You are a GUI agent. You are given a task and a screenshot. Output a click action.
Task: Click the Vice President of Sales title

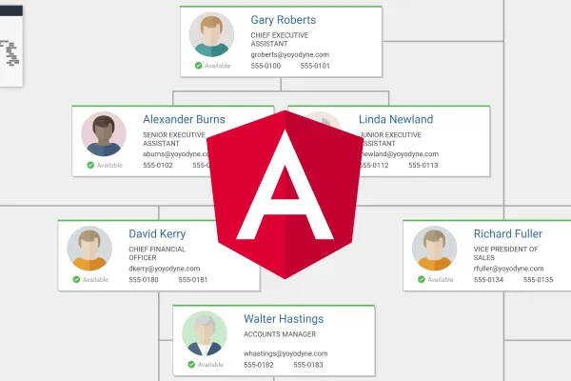[x=505, y=253]
